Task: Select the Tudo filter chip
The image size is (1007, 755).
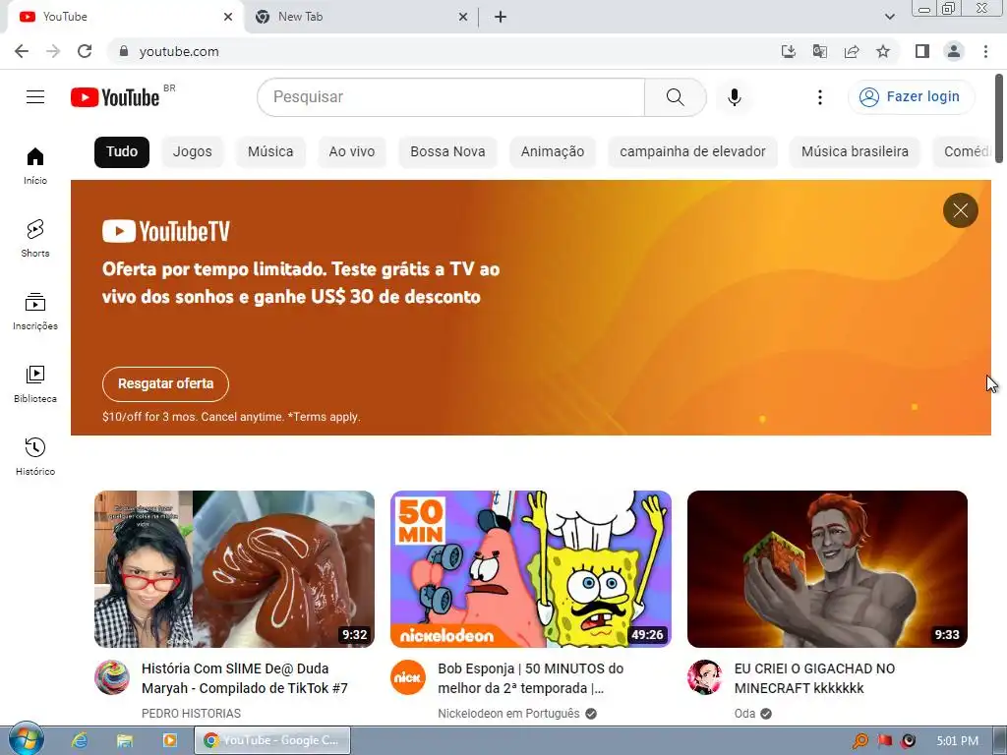Action: (122, 152)
